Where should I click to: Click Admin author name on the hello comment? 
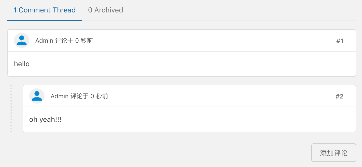[44, 41]
